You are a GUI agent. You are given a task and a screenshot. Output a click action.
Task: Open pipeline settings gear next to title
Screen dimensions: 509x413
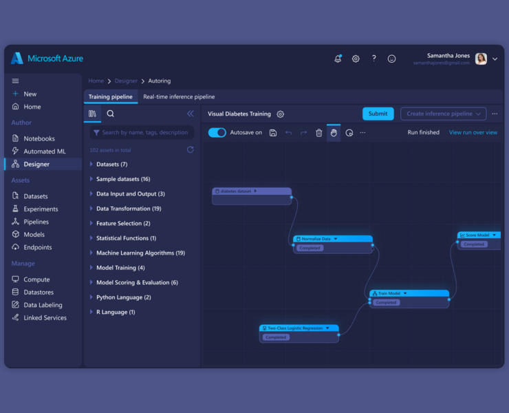point(280,114)
